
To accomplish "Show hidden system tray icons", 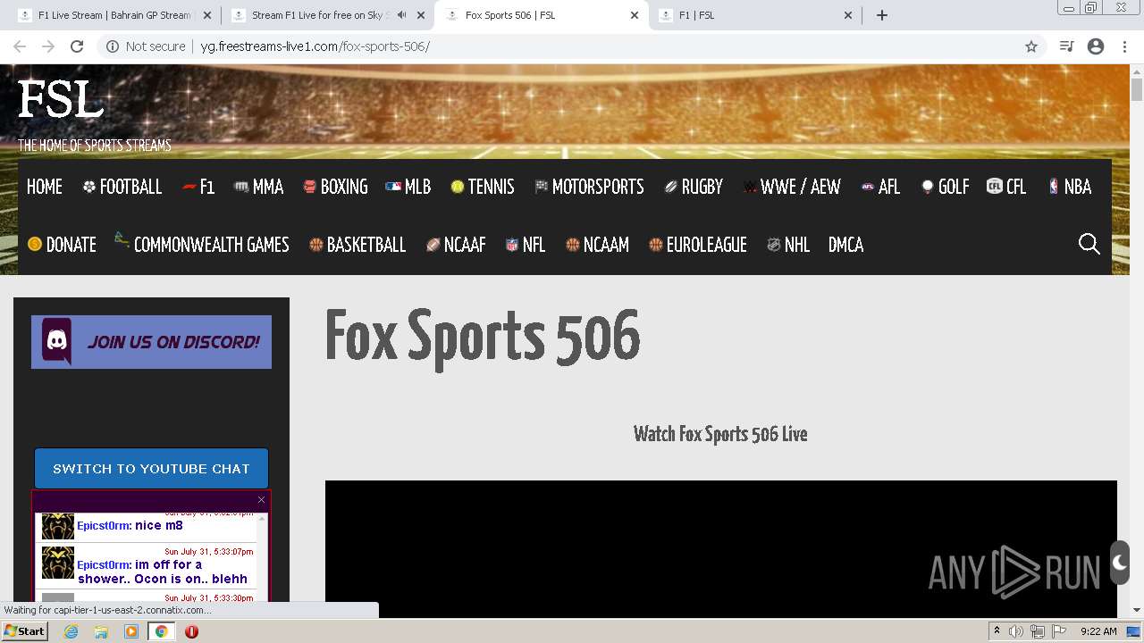I will tap(997, 631).
